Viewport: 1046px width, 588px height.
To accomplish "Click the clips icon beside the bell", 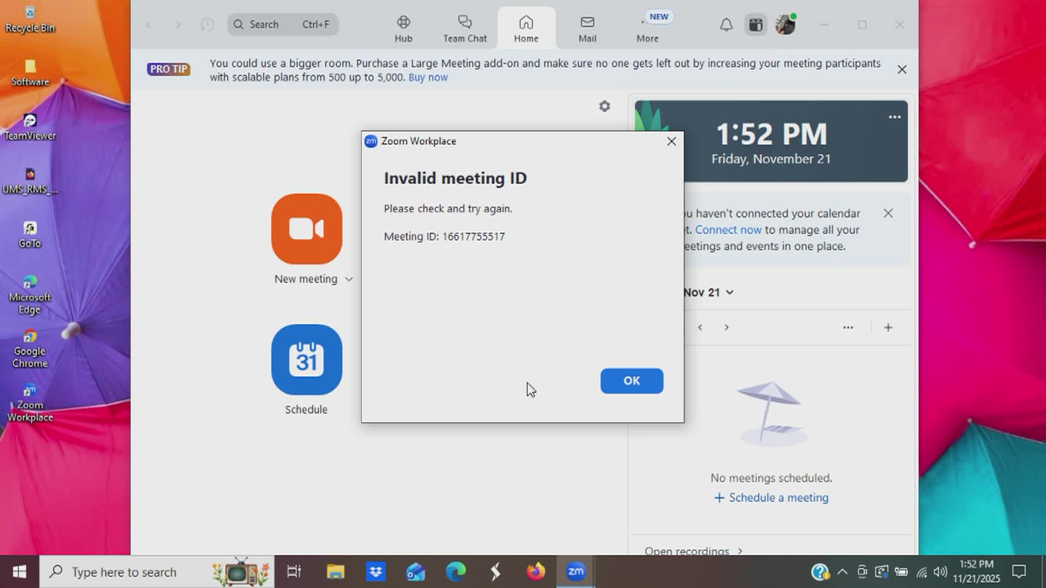I will coord(756,24).
